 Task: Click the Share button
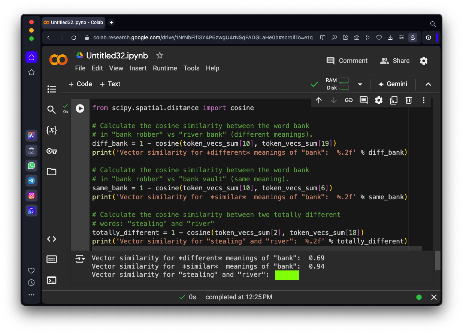click(395, 61)
